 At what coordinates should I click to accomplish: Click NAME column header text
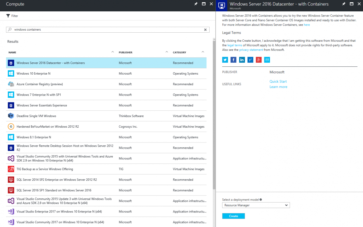(x=12, y=52)
